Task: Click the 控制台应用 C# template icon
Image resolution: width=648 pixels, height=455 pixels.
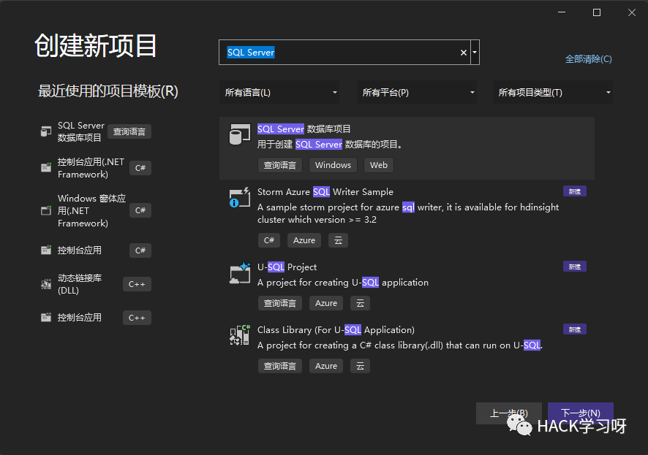Action: [x=46, y=250]
